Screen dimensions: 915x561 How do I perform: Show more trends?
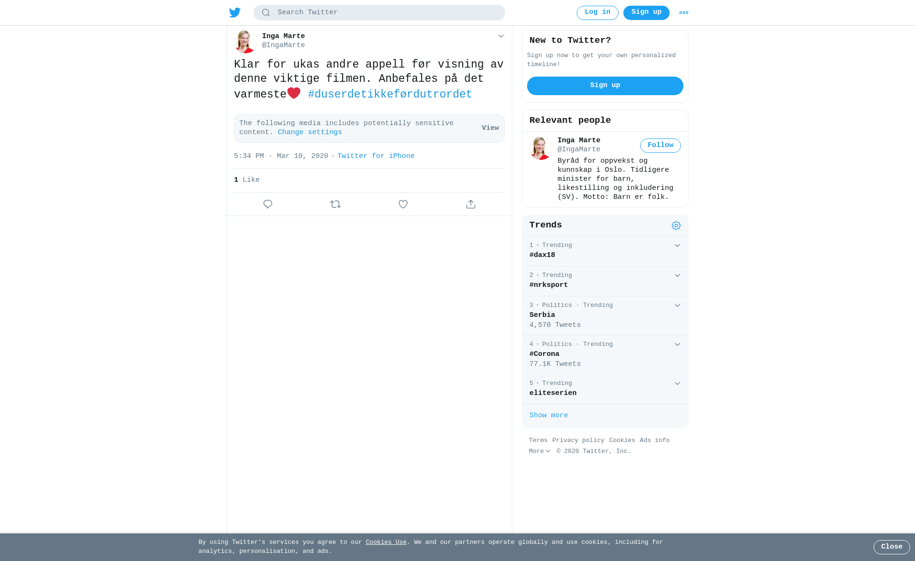point(549,415)
